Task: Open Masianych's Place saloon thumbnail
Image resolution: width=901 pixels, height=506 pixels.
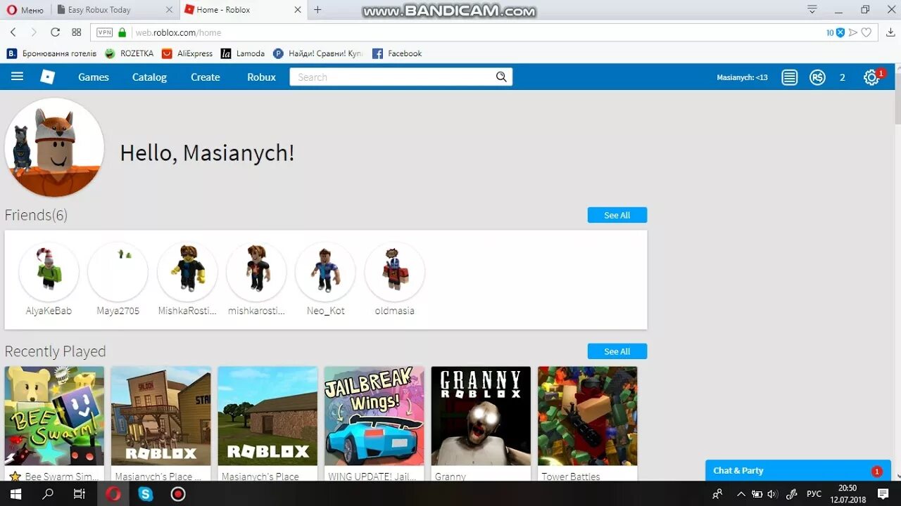Action: tap(160, 415)
